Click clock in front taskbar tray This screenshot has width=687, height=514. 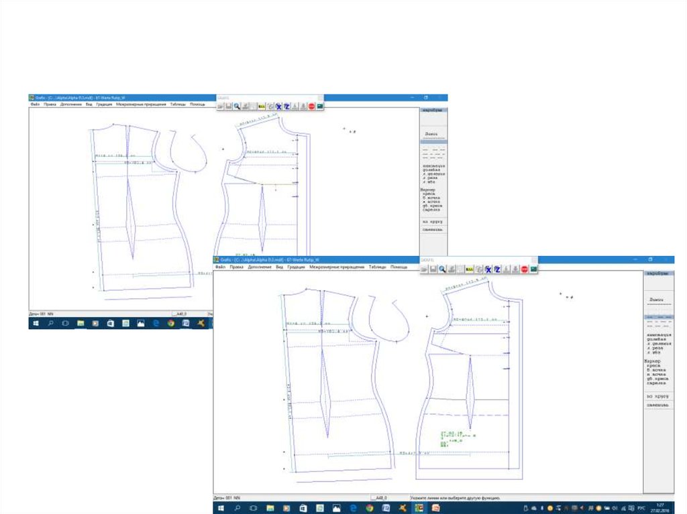(660, 507)
